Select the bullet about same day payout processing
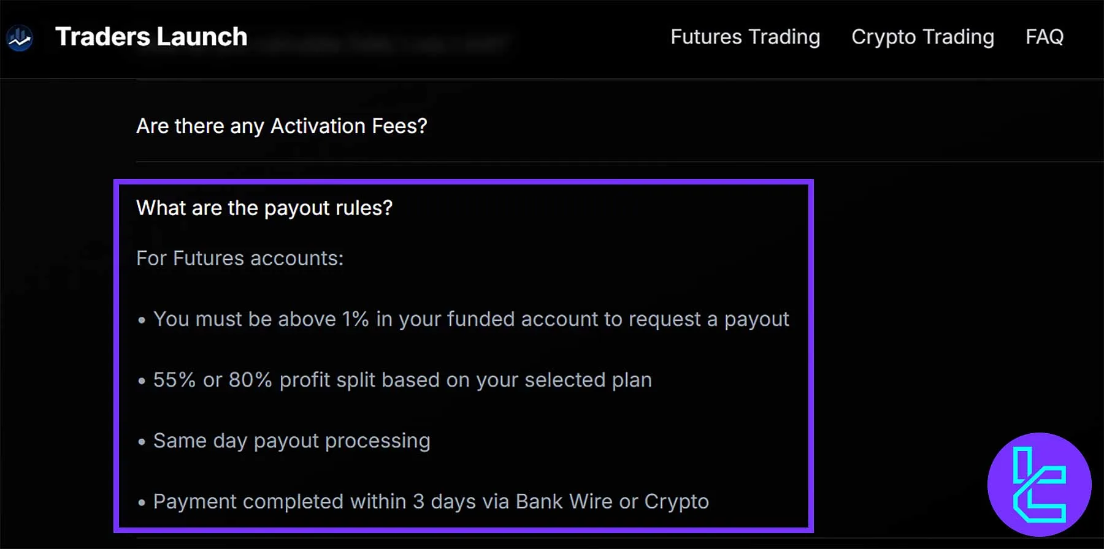The height and width of the screenshot is (549, 1104). [291, 441]
